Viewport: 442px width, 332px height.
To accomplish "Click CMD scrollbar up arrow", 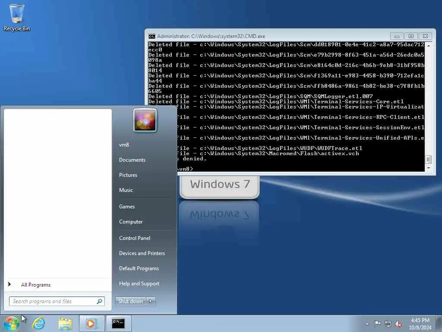I will [x=429, y=45].
